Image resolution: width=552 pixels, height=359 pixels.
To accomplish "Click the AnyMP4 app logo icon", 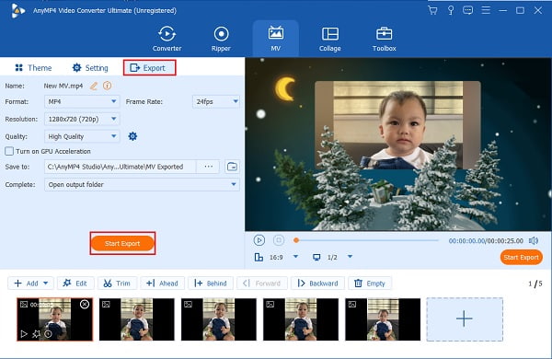I will point(17,10).
